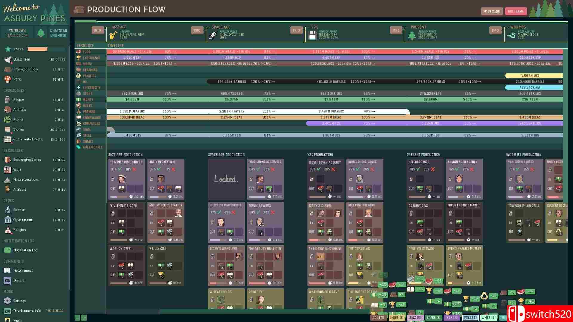The width and height of the screenshot is (573, 322).
Task: Switch to the JAZZ (R) era tab
Action: [415, 318]
